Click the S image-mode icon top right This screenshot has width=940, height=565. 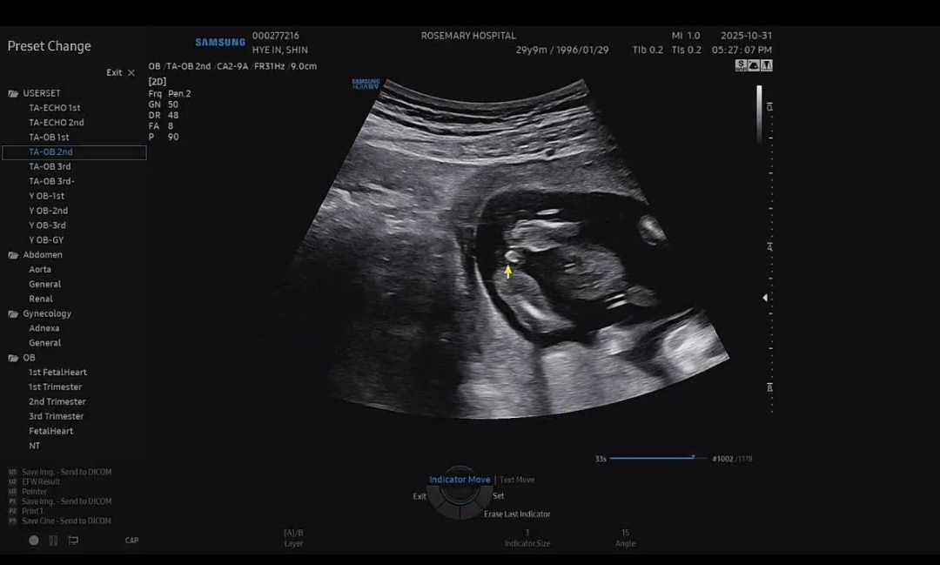pyautogui.click(x=741, y=65)
